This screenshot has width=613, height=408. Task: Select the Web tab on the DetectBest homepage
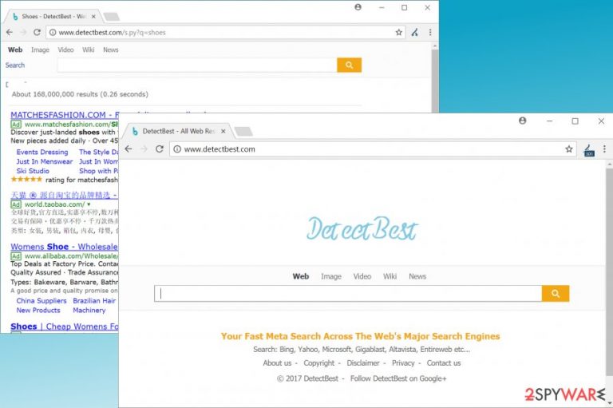[301, 276]
